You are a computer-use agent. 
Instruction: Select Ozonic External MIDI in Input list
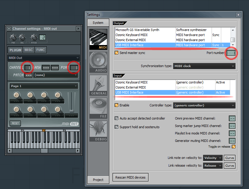(172, 87)
